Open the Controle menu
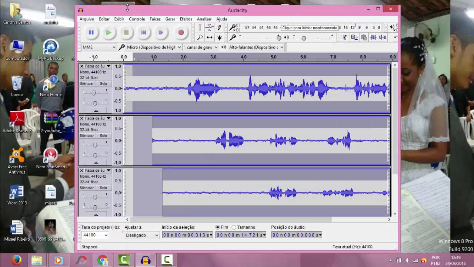 tap(137, 19)
